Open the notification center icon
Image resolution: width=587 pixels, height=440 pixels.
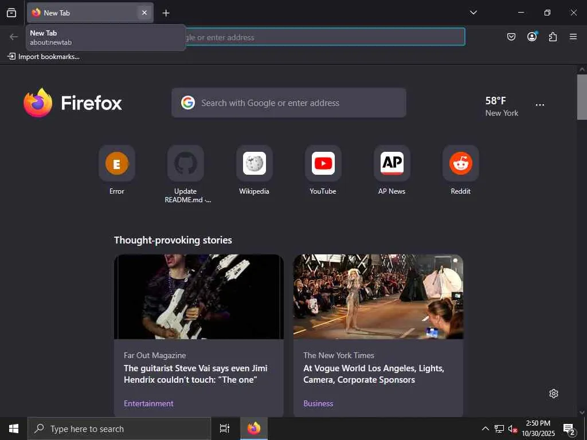pos(569,429)
